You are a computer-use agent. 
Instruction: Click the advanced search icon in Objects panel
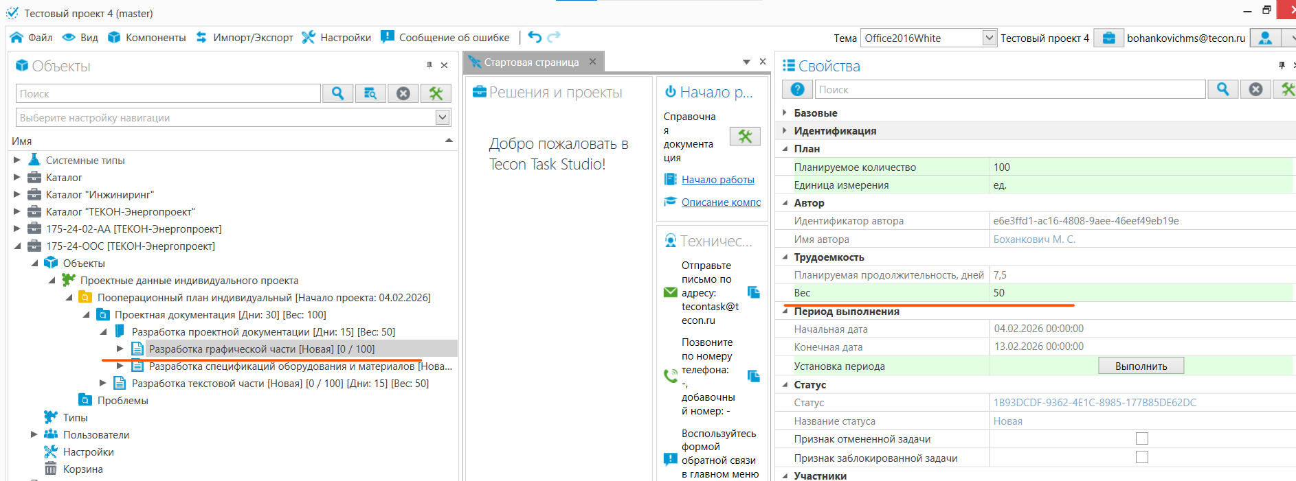point(370,93)
